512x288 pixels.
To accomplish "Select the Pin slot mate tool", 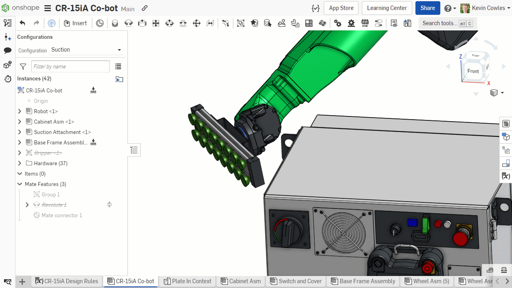I will [183, 23].
